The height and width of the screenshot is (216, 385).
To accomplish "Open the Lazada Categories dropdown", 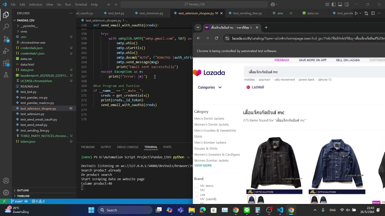I will point(210,87).
